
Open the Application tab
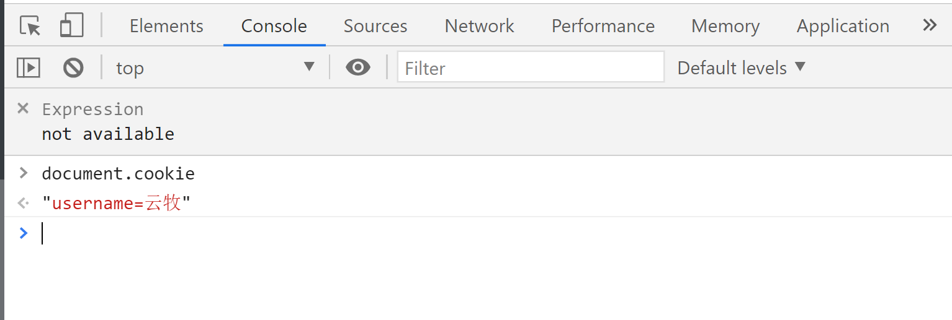tap(843, 26)
